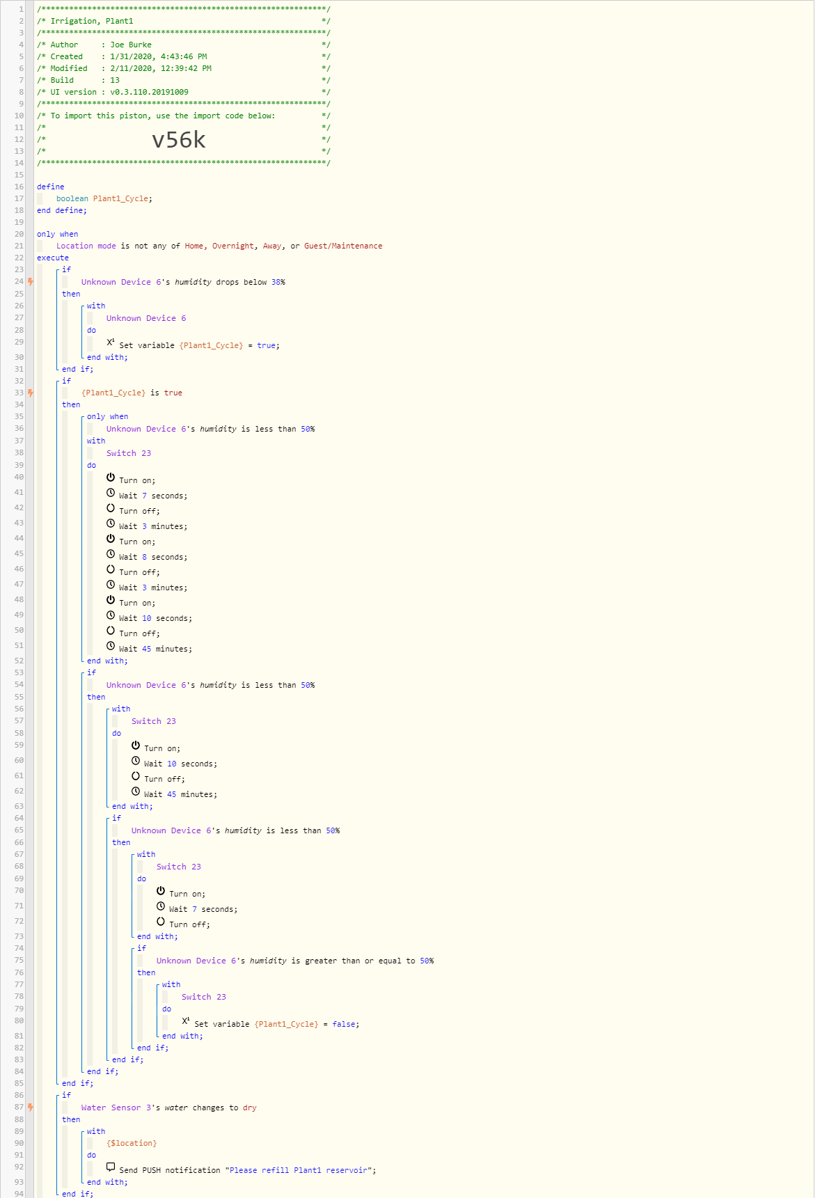Click the turn off icon on line 61
The image size is (820, 1198).
click(136, 776)
